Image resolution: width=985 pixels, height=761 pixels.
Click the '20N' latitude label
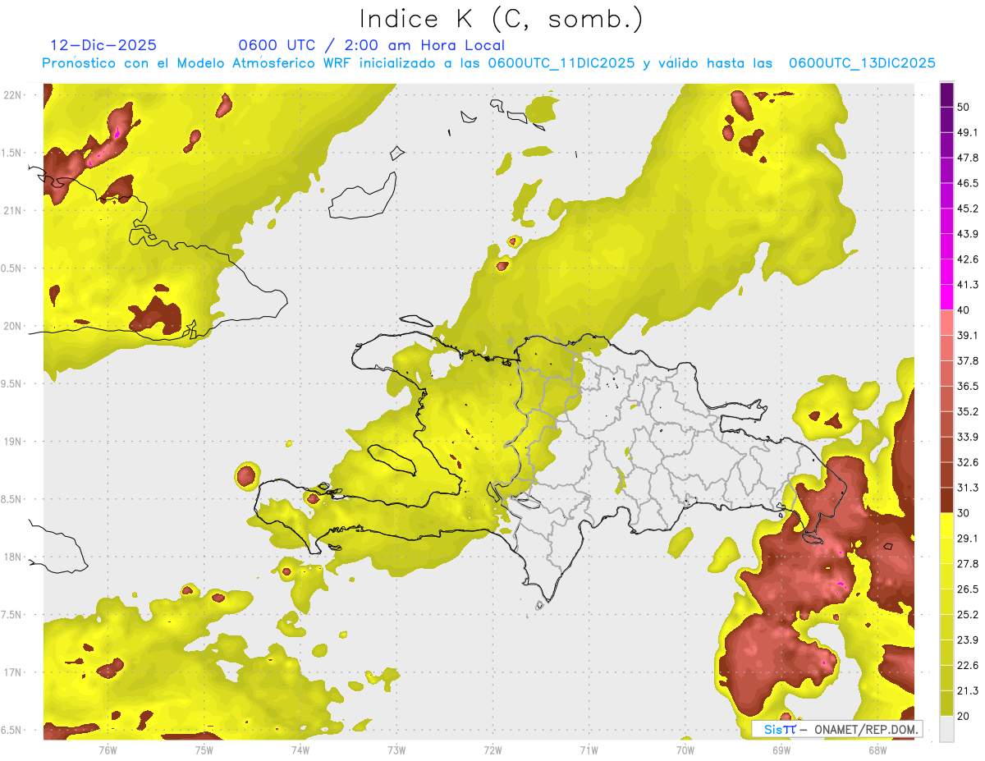pyautogui.click(x=12, y=326)
